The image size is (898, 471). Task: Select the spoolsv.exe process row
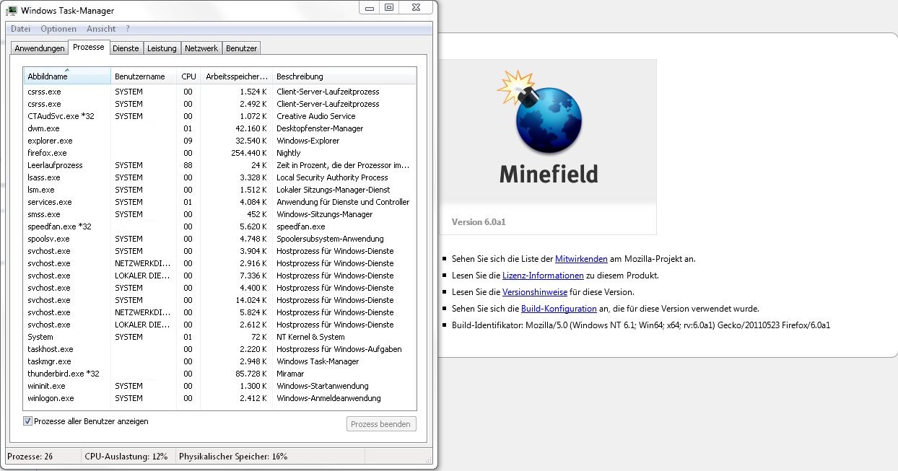(x=219, y=239)
